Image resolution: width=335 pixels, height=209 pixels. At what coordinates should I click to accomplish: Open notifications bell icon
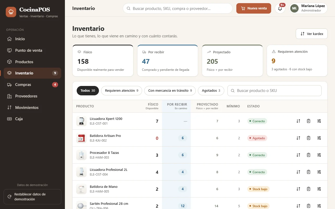(x=280, y=8)
